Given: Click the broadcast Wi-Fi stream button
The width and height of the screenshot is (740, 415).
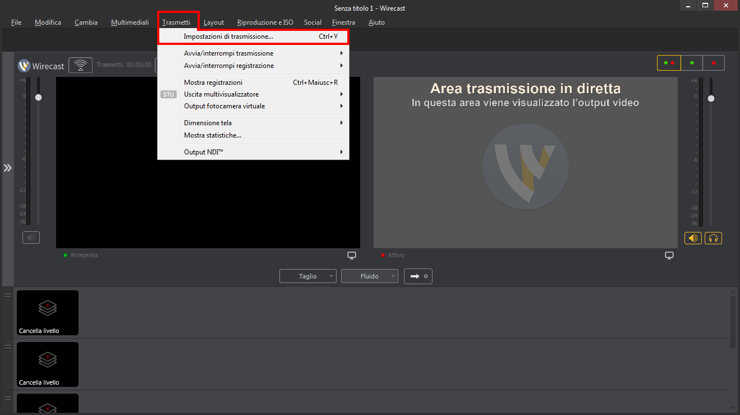Looking at the screenshot, I should (81, 65).
